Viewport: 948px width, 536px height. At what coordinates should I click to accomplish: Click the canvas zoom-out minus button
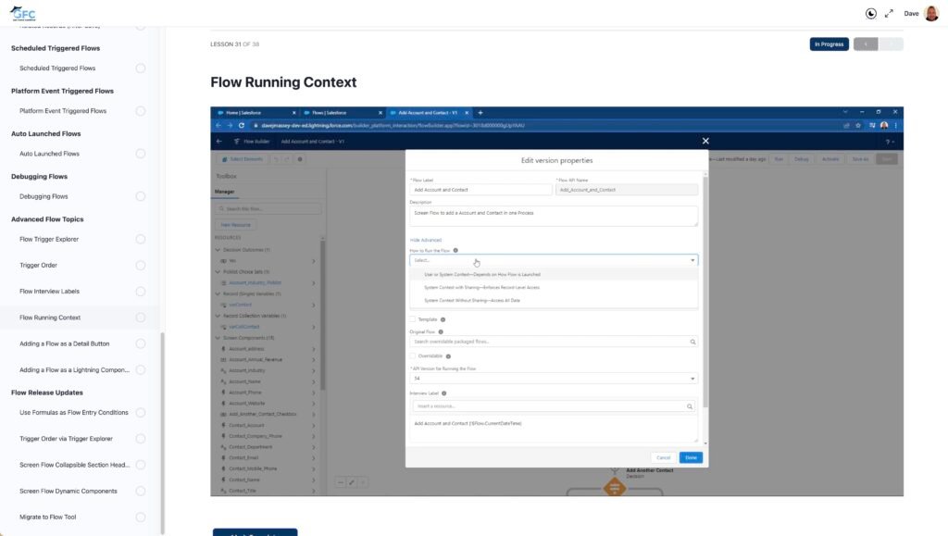click(341, 482)
